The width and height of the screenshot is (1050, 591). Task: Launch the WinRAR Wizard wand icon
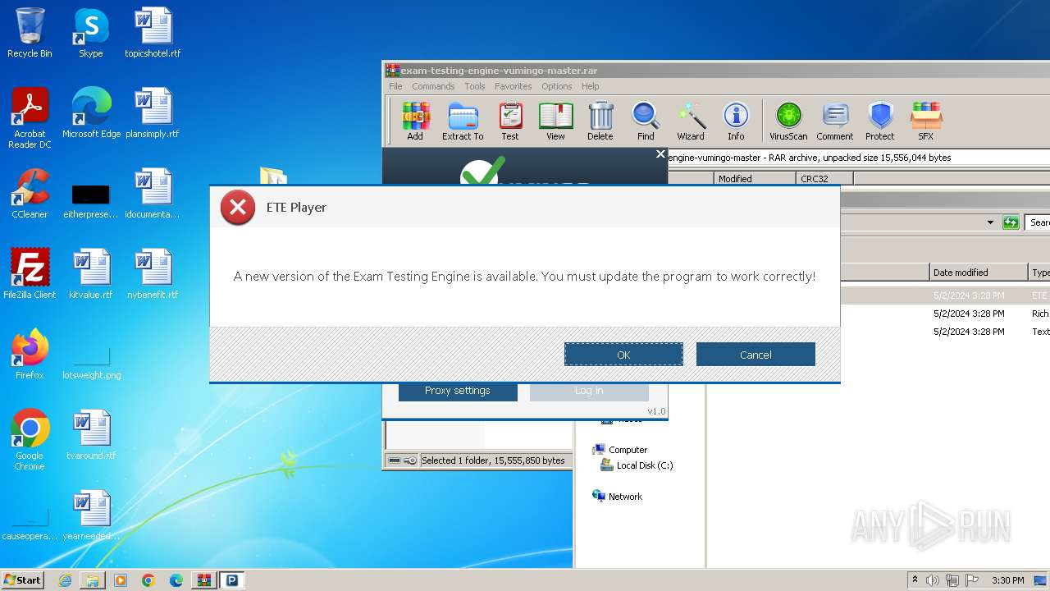click(691, 121)
